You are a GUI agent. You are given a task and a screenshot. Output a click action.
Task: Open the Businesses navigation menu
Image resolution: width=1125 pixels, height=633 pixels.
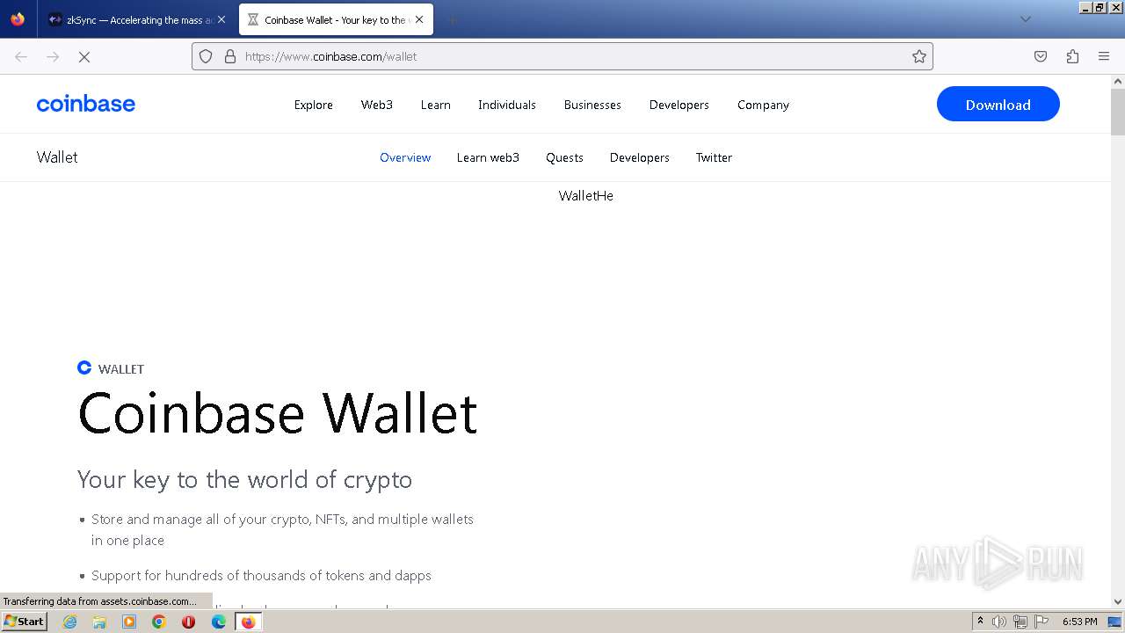(x=592, y=105)
